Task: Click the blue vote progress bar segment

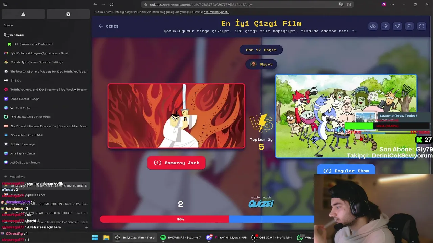Action: point(271,219)
